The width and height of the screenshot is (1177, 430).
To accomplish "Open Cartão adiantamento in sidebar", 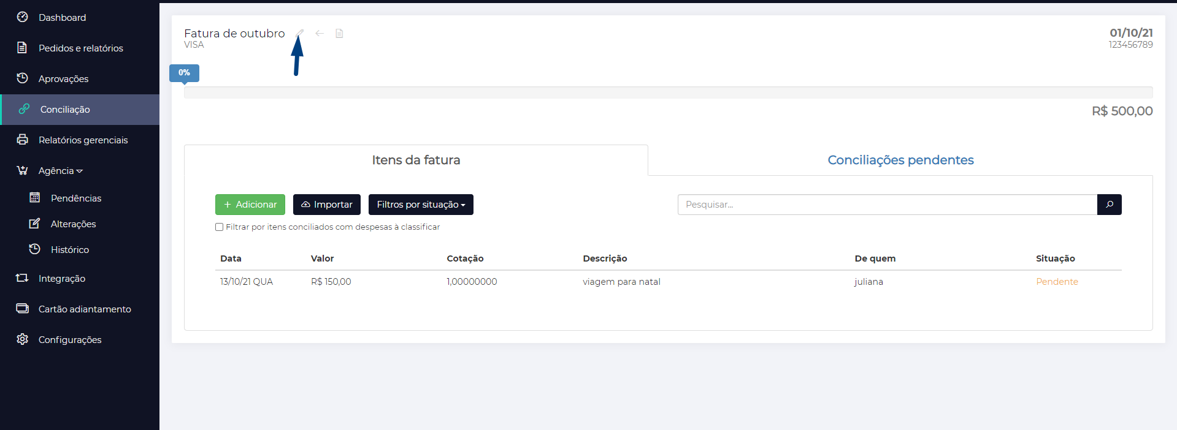I will point(85,309).
